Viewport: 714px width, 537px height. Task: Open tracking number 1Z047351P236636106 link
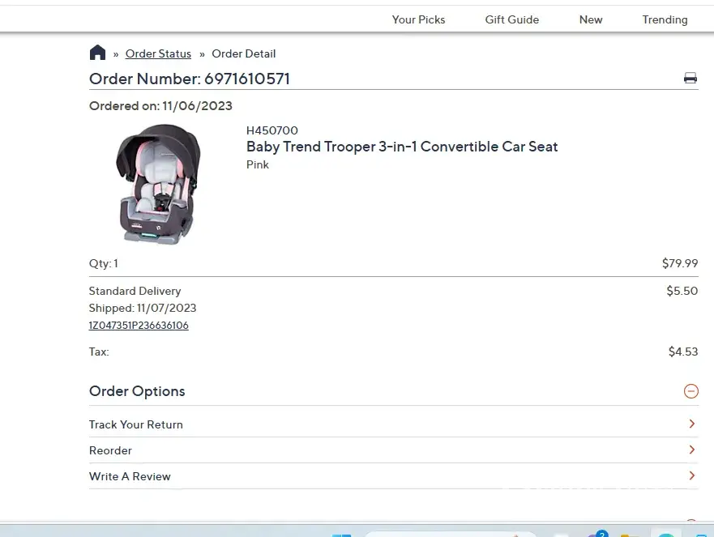pyautogui.click(x=139, y=326)
